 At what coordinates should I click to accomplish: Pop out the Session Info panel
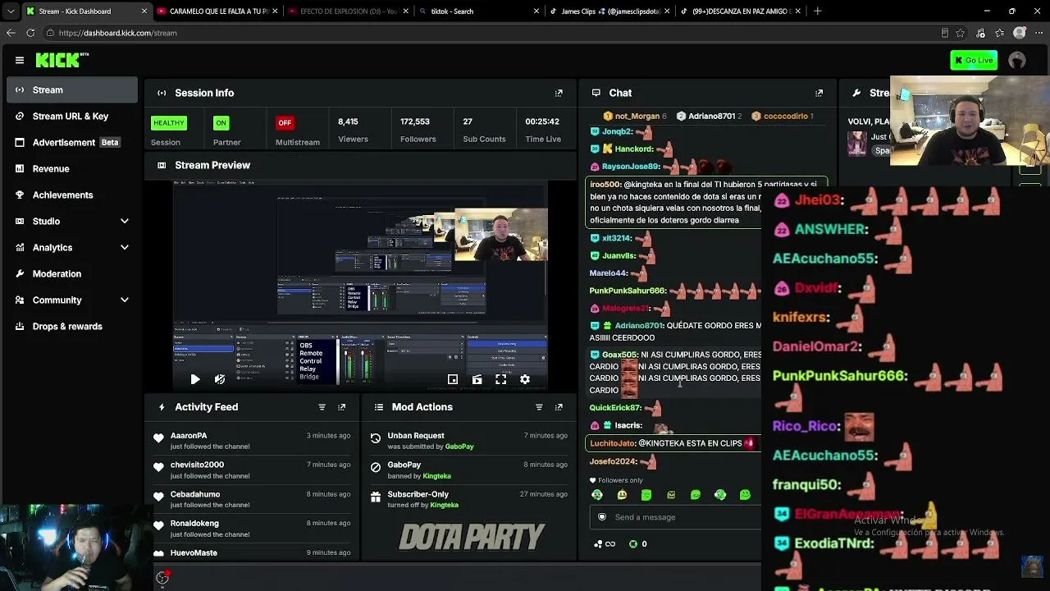(559, 93)
